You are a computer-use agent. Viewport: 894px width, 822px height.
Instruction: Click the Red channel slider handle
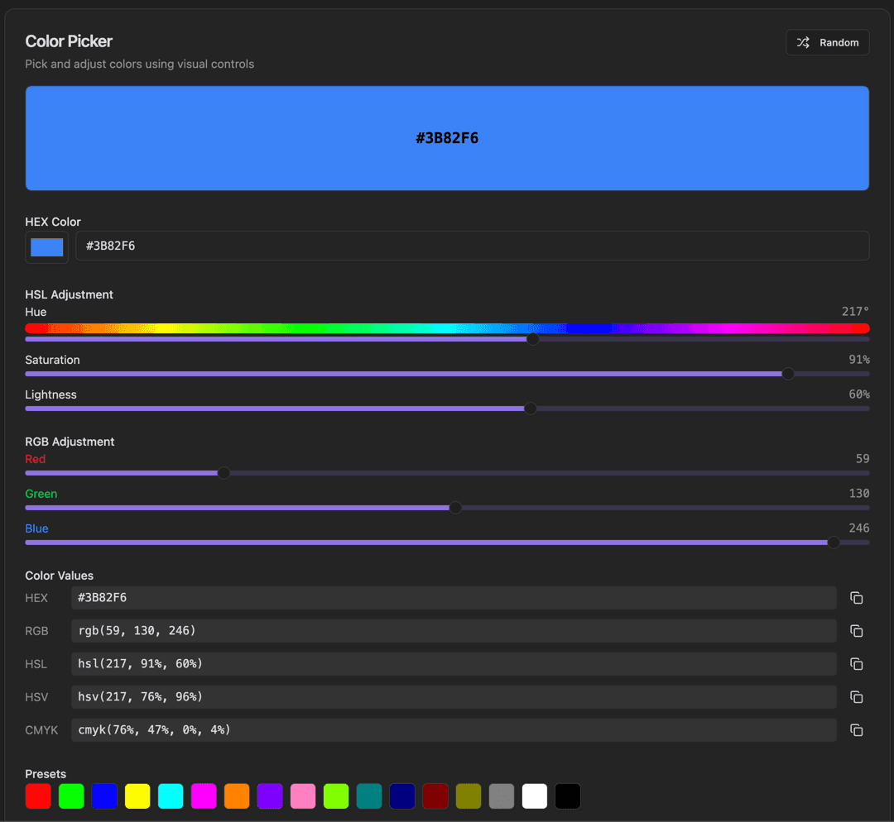[223, 472]
